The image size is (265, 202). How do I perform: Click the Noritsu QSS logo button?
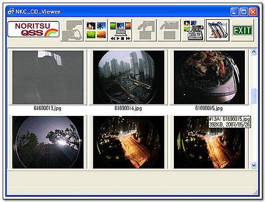coord(33,29)
